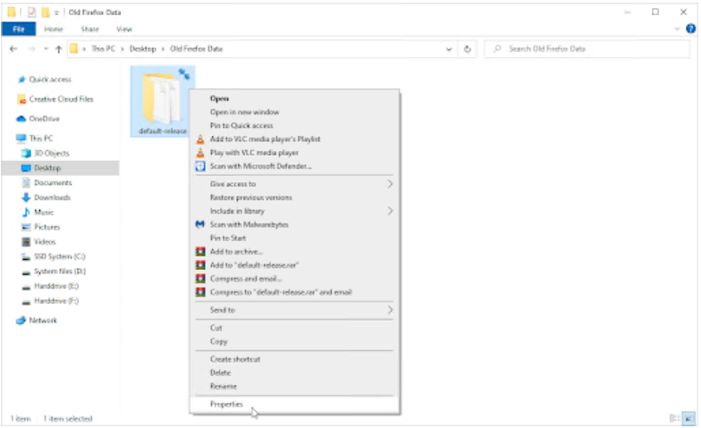Image resolution: width=701 pixels, height=428 pixels.
Task: Expand the Send to submenu
Action: pos(390,310)
